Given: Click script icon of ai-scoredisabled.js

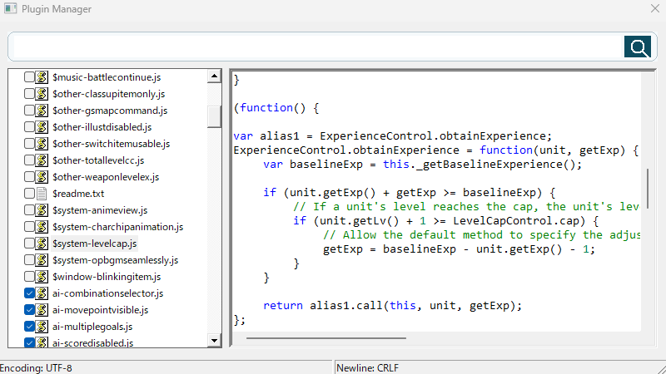Looking at the screenshot, I should point(42,342).
